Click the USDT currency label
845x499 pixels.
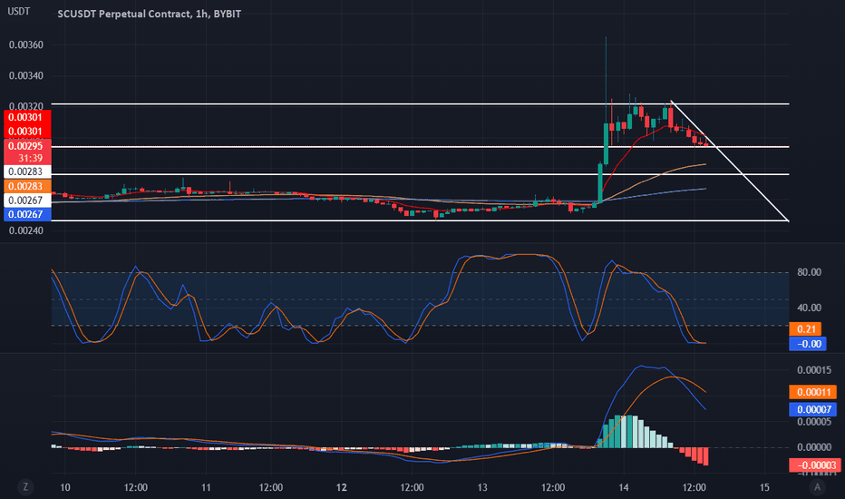click(19, 11)
